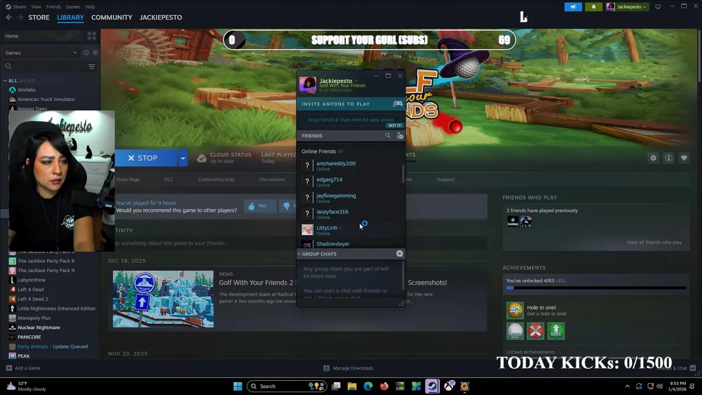Select friend jayflowgamming

pyautogui.click(x=351, y=198)
